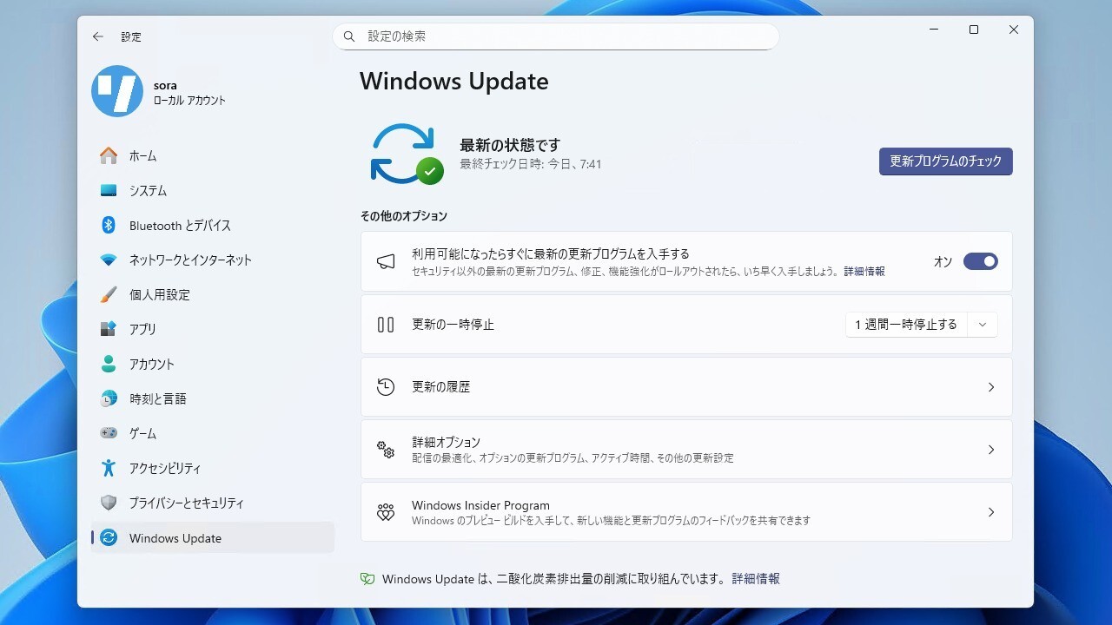Click the アプリ icon in sidebar
Screen dimensions: 1112x625
point(109,329)
